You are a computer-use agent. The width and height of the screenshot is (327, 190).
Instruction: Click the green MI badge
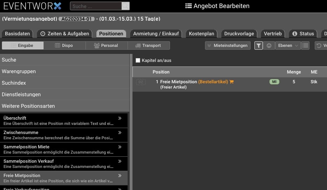(x=274, y=82)
